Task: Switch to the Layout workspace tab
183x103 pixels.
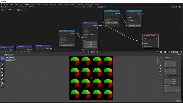Action: pos(27,5)
